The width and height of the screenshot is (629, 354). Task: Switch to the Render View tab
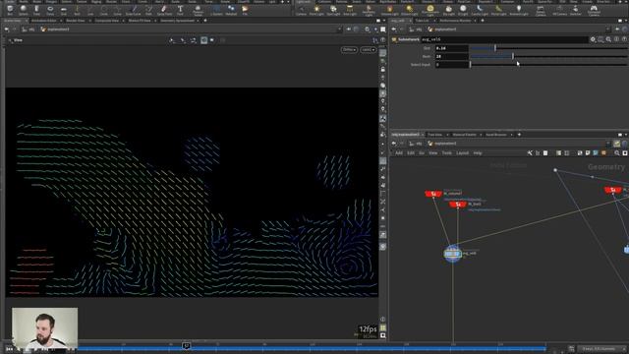click(76, 21)
